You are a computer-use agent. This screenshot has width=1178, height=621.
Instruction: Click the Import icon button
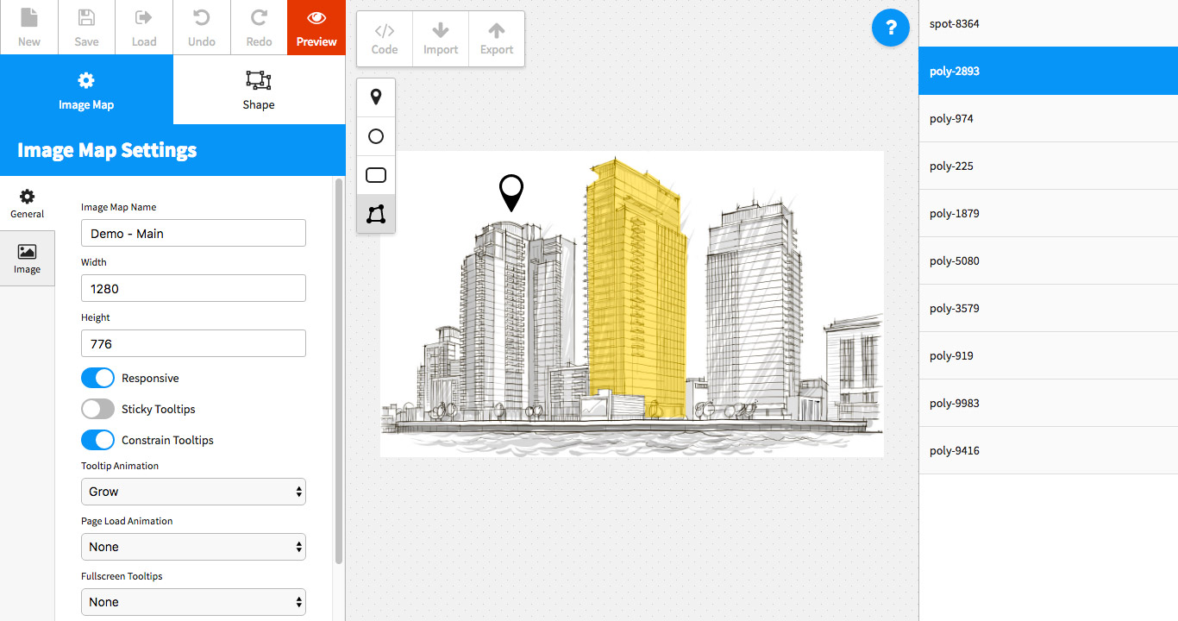point(441,39)
